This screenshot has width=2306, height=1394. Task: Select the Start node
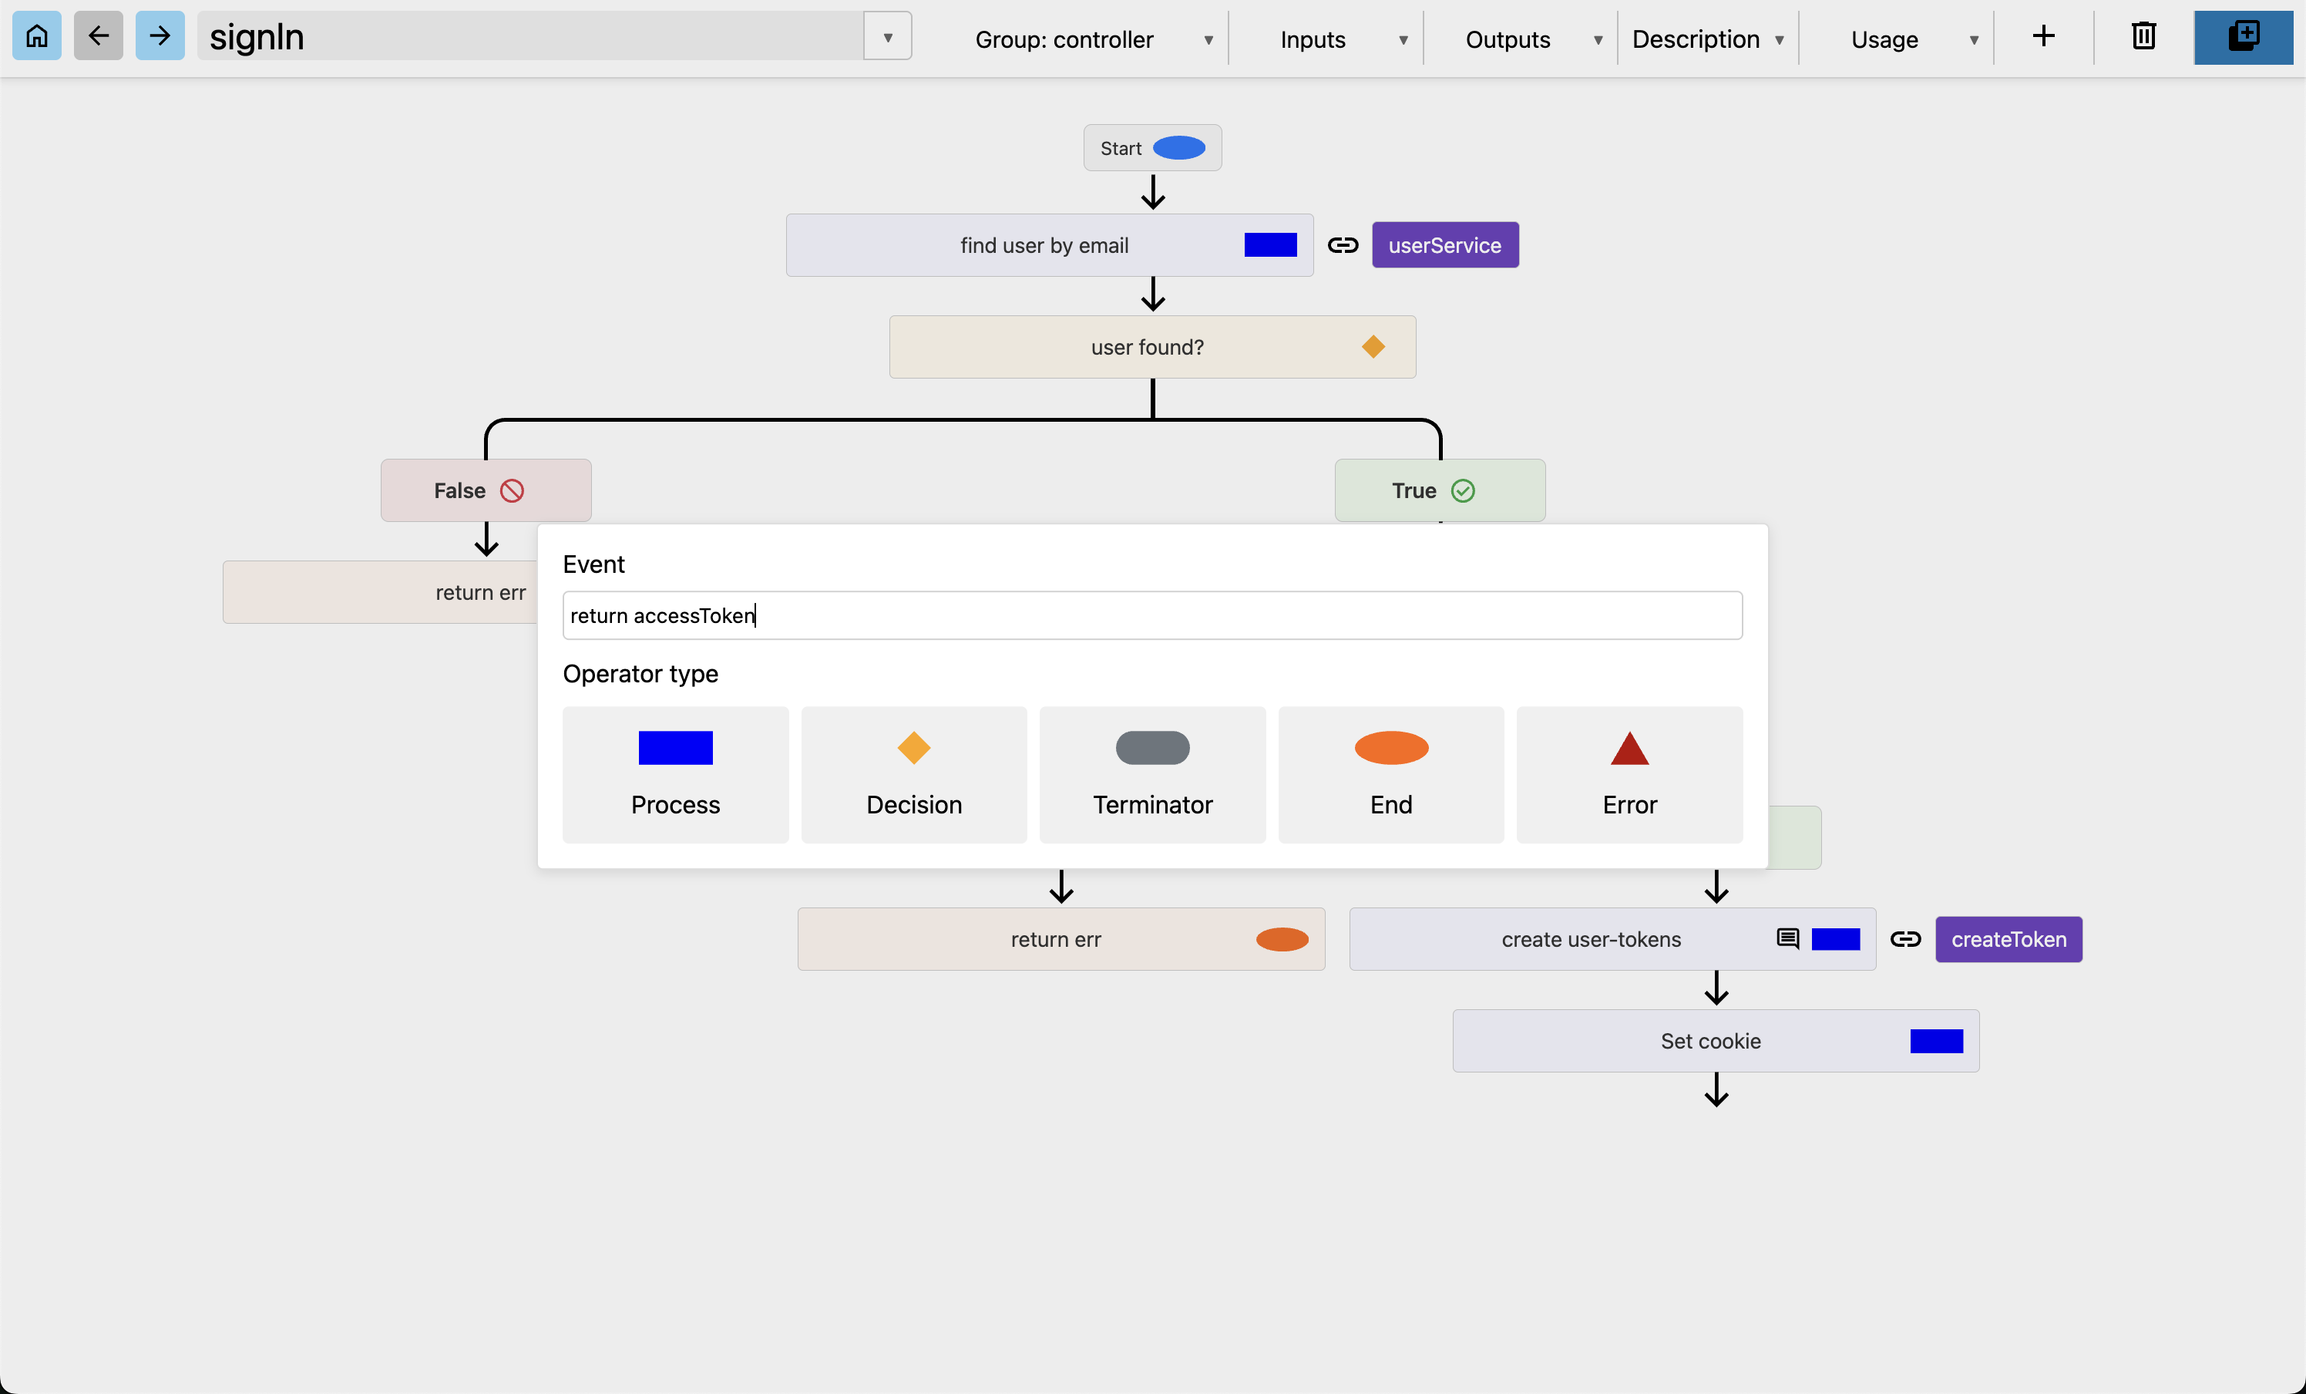(x=1152, y=148)
